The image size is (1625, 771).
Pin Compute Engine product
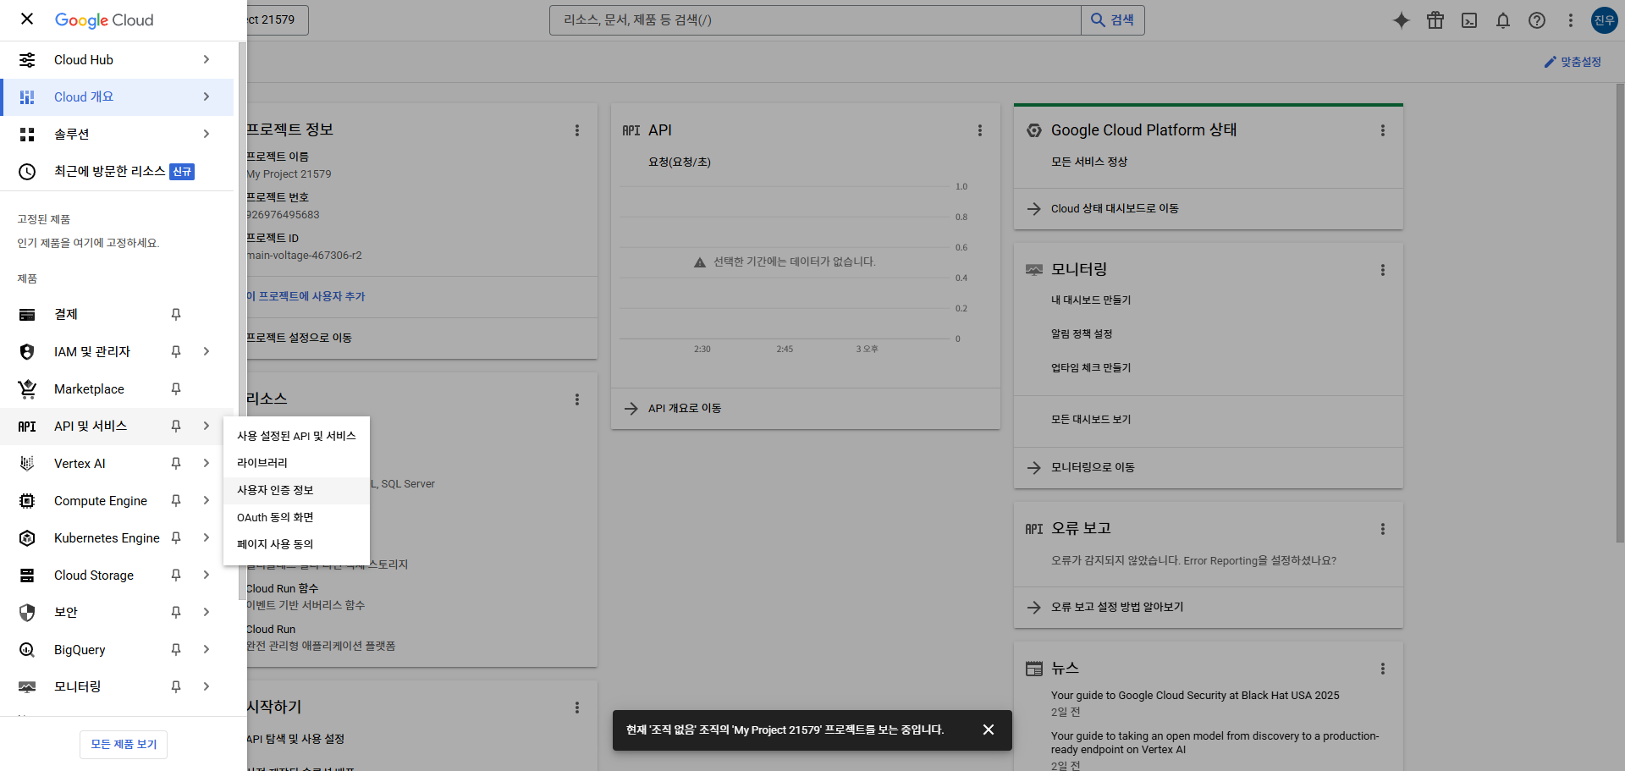176,500
